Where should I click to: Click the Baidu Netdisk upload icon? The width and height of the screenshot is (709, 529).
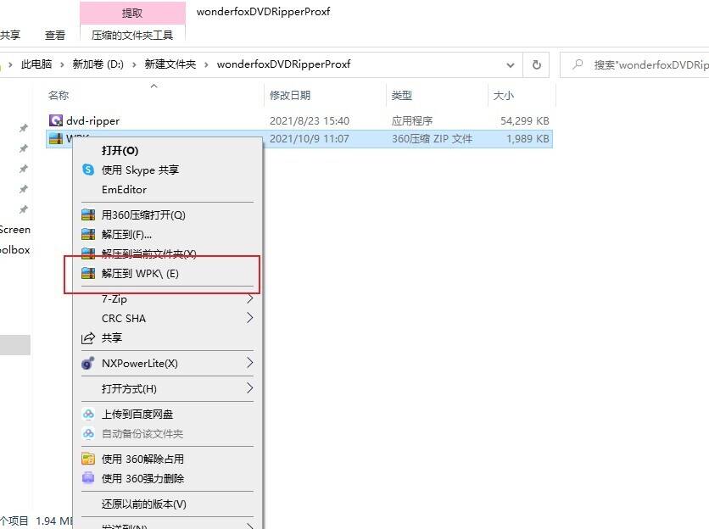point(88,414)
